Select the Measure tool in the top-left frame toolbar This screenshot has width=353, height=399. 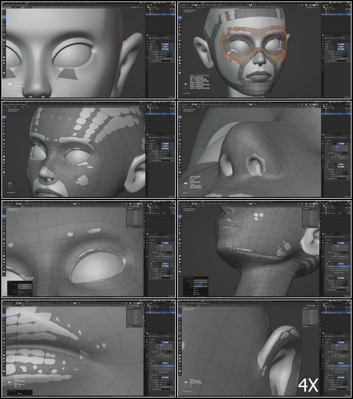(4, 34)
